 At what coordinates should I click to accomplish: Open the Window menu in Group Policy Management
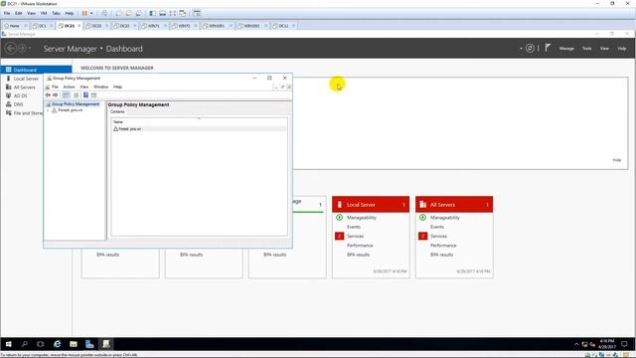(x=101, y=87)
